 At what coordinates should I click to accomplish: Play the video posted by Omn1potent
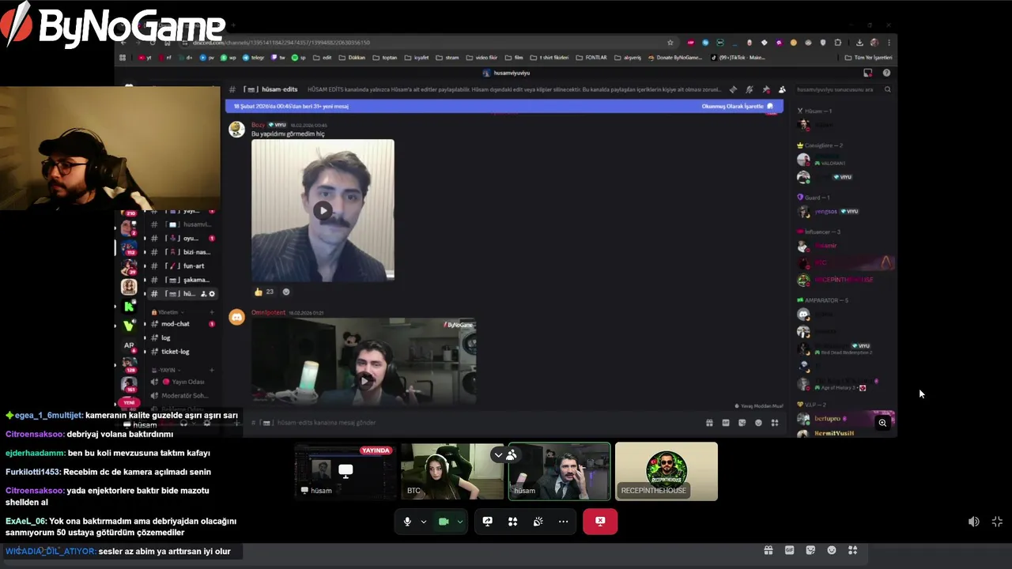pyautogui.click(x=364, y=380)
